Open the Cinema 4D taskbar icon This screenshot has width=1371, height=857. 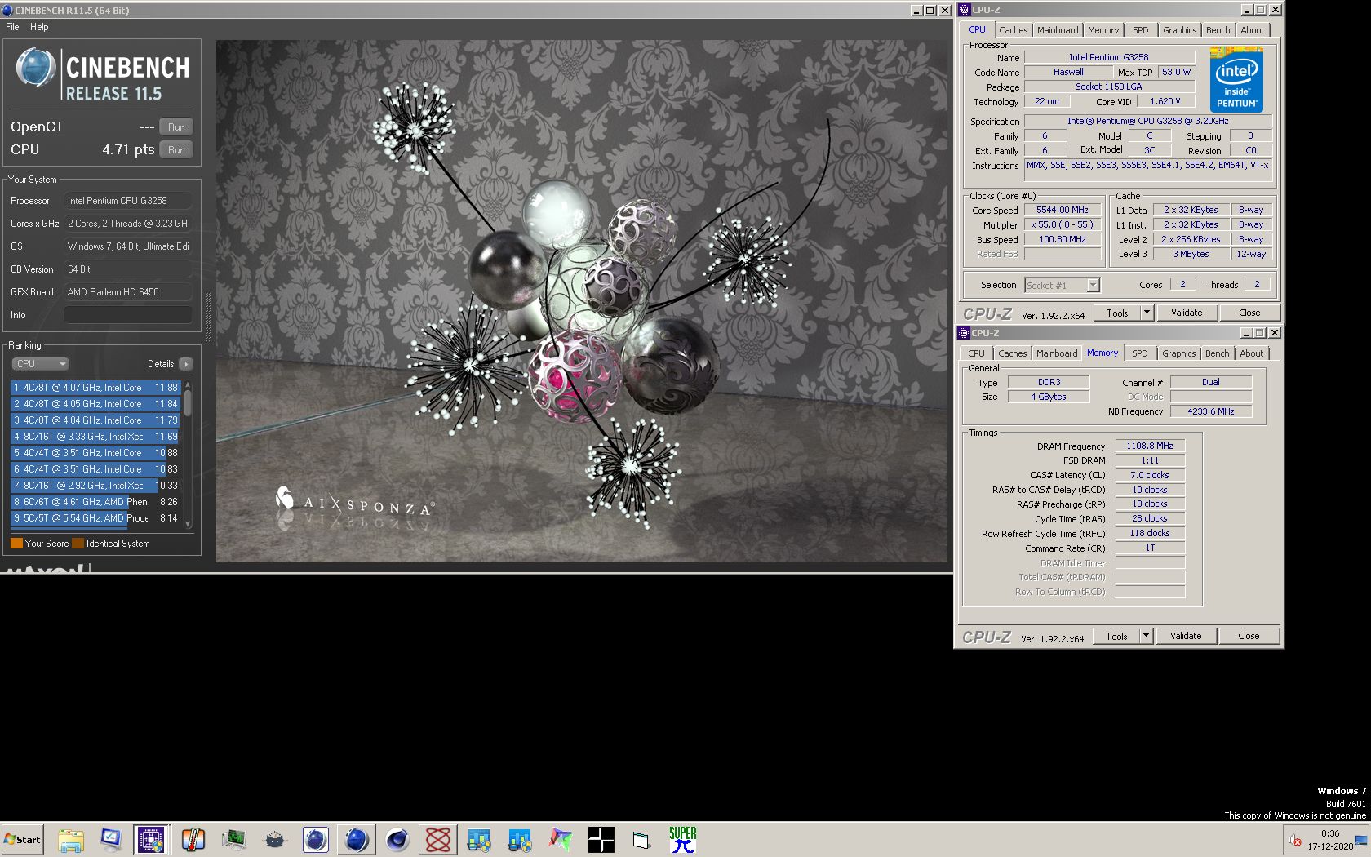[397, 839]
